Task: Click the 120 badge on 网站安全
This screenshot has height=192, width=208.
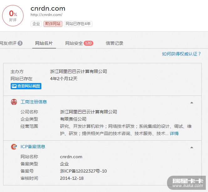Action: point(88,43)
